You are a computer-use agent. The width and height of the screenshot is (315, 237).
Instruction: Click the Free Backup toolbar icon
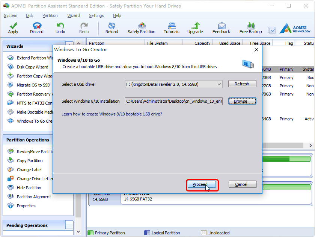250,28
